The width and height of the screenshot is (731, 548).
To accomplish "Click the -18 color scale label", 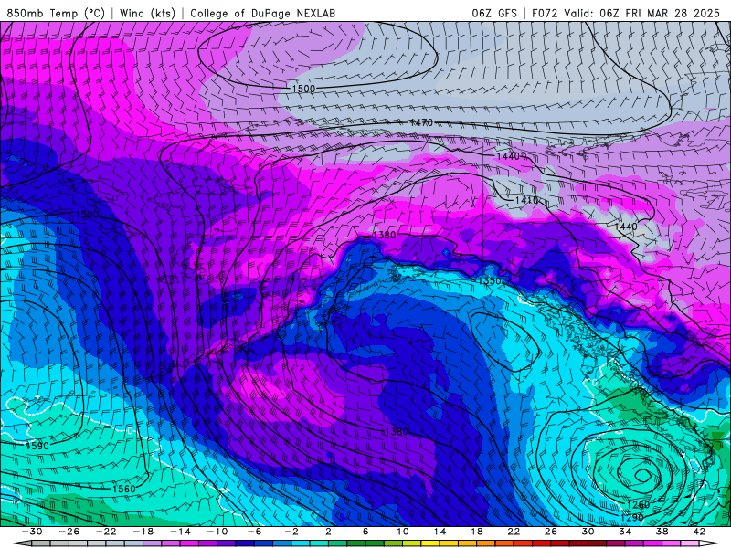I will click(x=143, y=532).
